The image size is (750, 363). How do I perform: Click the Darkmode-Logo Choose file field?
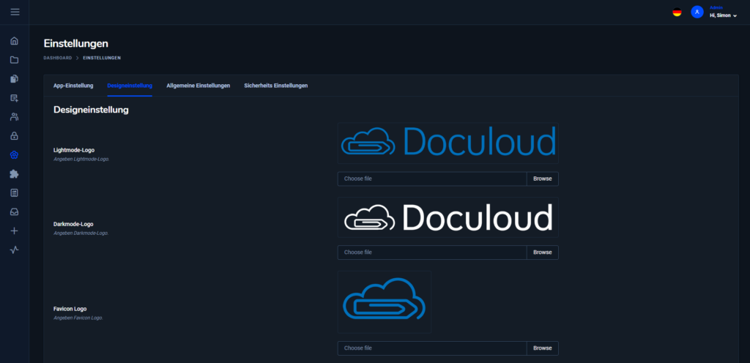(x=432, y=252)
